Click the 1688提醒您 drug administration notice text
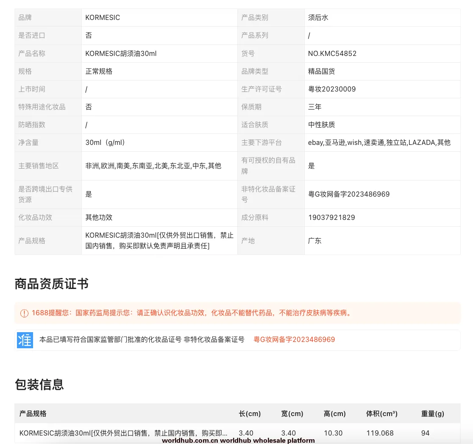The width and height of the screenshot is (473, 444). click(x=192, y=313)
